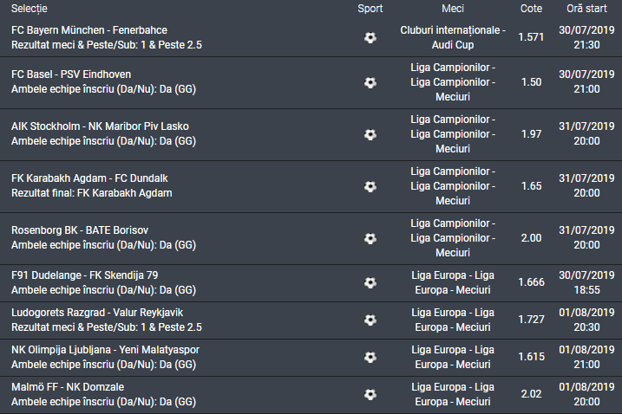Click the Sport column header

tap(370, 8)
